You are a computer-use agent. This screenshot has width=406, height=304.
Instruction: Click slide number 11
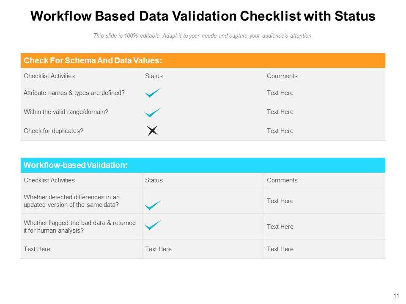point(396,296)
